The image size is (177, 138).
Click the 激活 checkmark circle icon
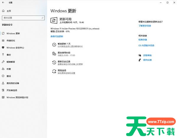click(x=3, y=76)
